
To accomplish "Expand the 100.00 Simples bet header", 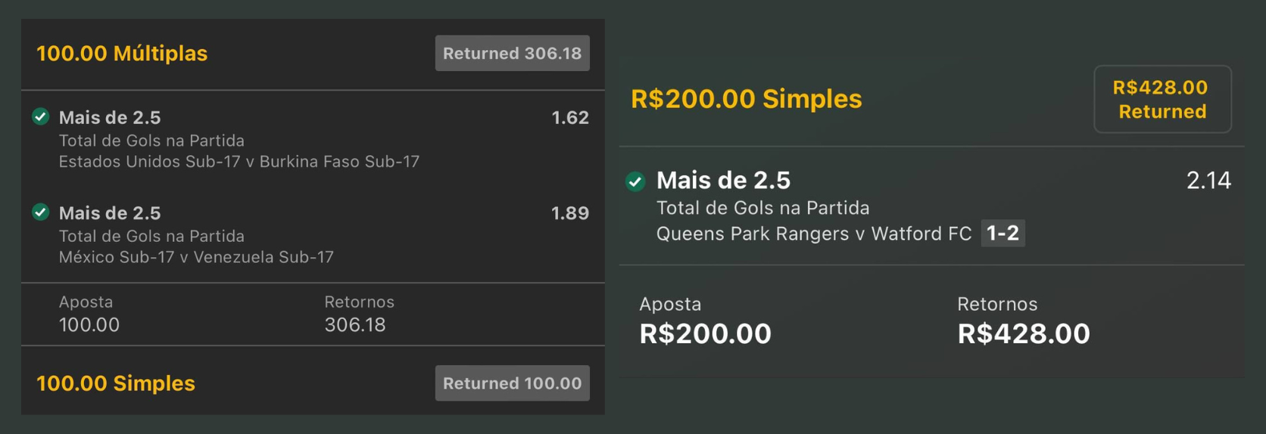I will coord(116,383).
